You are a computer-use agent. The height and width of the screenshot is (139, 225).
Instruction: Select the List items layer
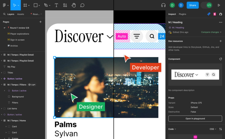tap(12, 108)
